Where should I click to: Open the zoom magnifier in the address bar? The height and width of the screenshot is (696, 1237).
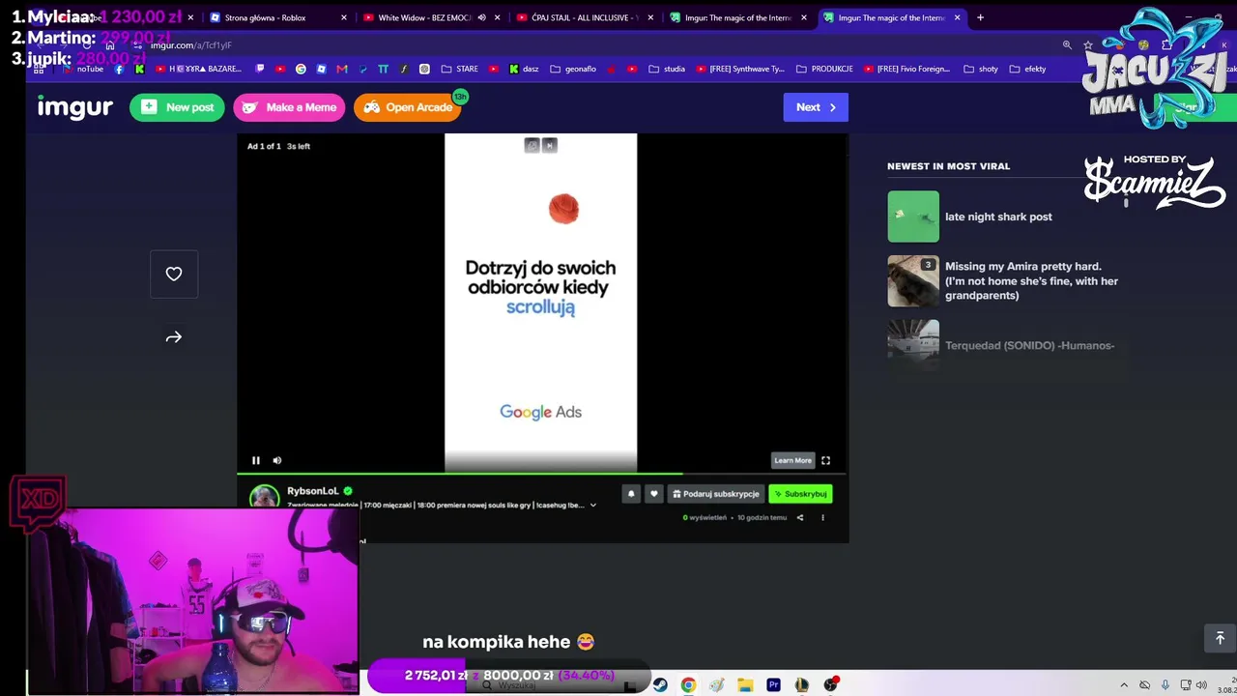1067,45
